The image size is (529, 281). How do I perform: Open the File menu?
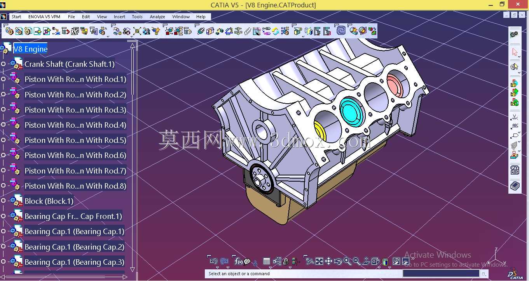click(x=72, y=17)
